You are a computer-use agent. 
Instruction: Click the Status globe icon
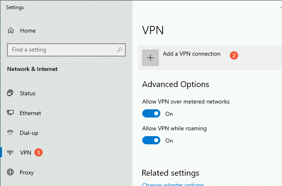[x=10, y=93]
